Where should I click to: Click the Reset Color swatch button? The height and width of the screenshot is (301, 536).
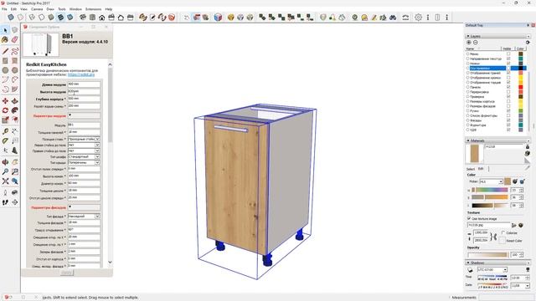tap(502, 241)
